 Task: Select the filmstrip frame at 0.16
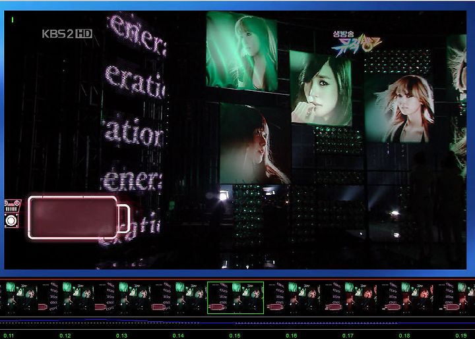[x=292, y=298]
